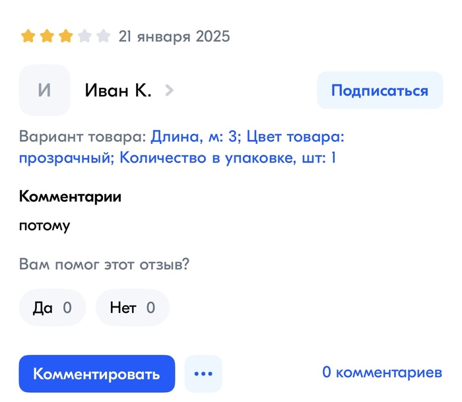Open the three-dots more options menu
The image size is (462, 402).
[x=203, y=374]
